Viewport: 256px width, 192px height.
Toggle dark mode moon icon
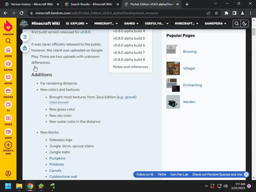244,23
